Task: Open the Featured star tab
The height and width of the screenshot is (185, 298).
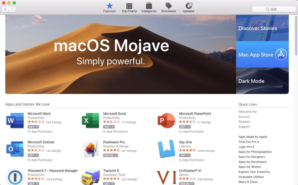Action: click(109, 6)
